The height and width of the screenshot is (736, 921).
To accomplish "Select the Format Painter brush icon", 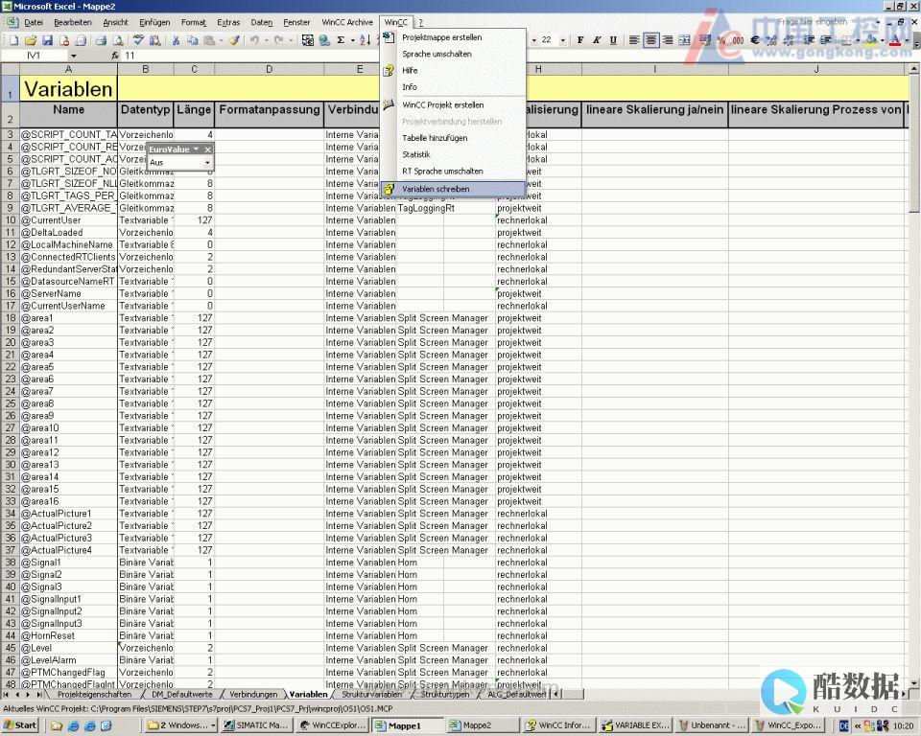I will tap(234, 40).
